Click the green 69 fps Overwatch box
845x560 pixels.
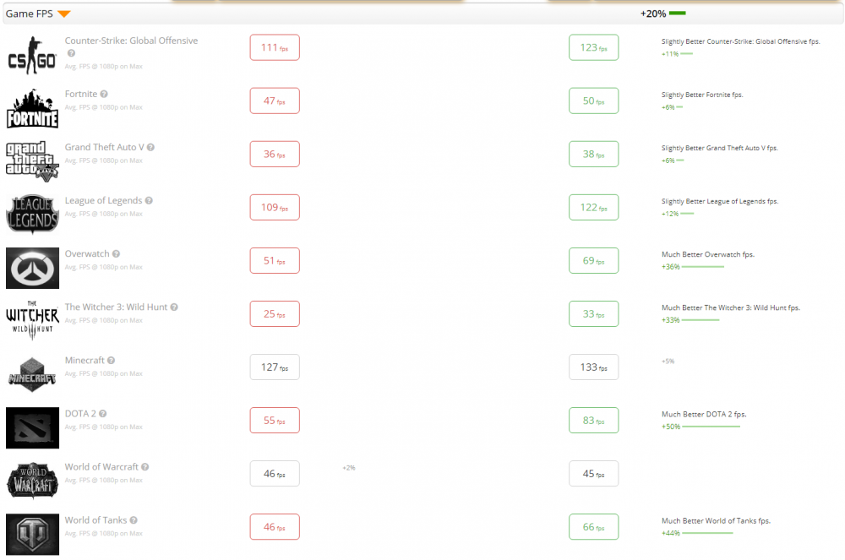pos(594,261)
